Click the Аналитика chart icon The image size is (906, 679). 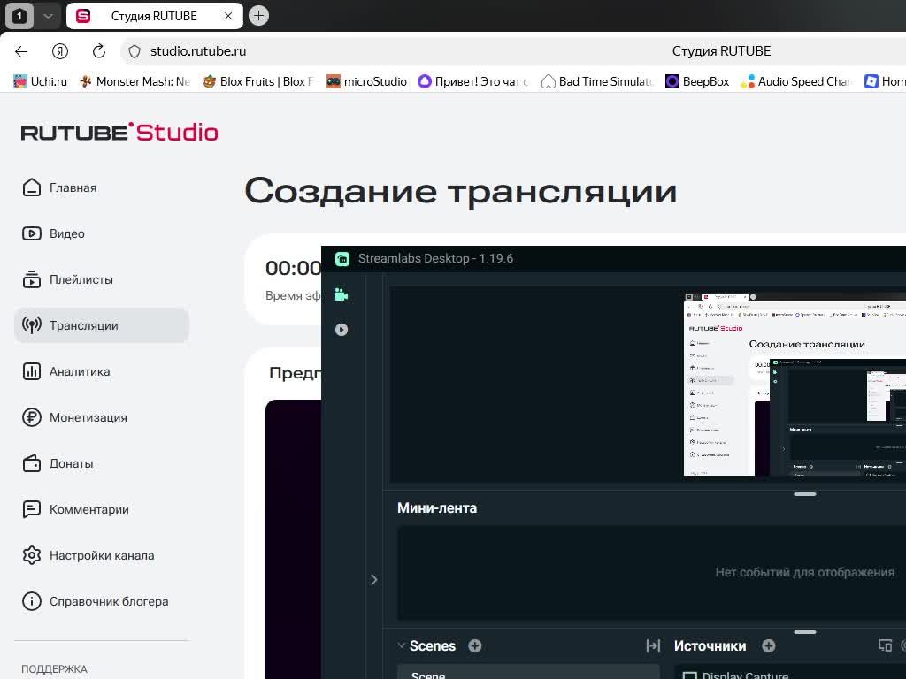(32, 371)
